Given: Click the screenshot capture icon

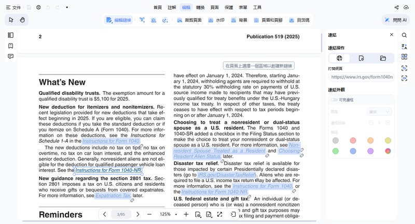Looking at the screenshot, I should (404, 78).
